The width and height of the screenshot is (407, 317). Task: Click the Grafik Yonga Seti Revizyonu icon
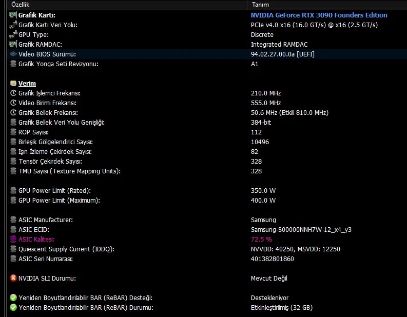tap(13, 64)
